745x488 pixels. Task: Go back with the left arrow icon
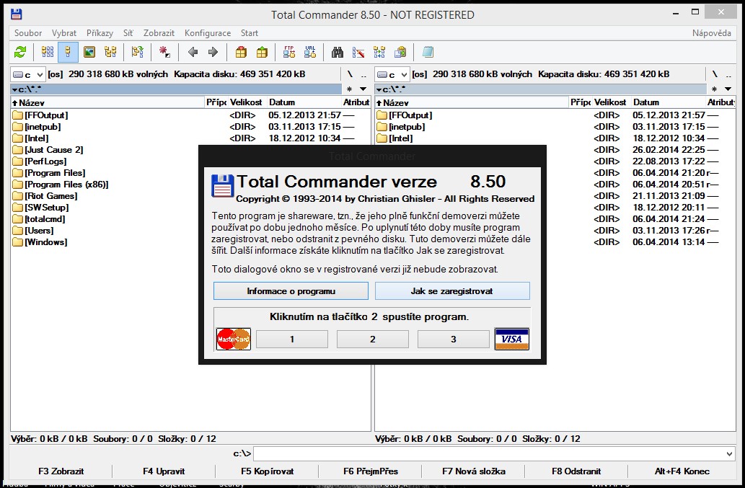(193, 52)
